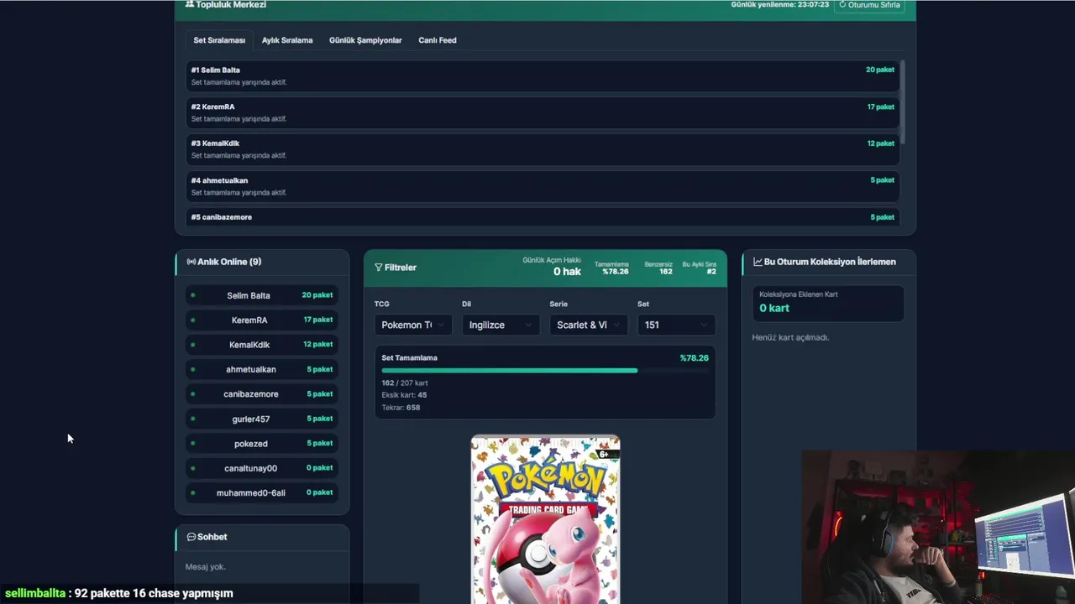Image resolution: width=1075 pixels, height=604 pixels.
Task: Select online user KemalKdlk
Action: 262,345
